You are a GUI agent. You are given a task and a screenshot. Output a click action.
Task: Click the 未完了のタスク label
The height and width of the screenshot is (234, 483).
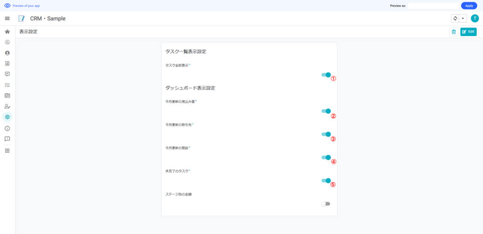[178, 171]
